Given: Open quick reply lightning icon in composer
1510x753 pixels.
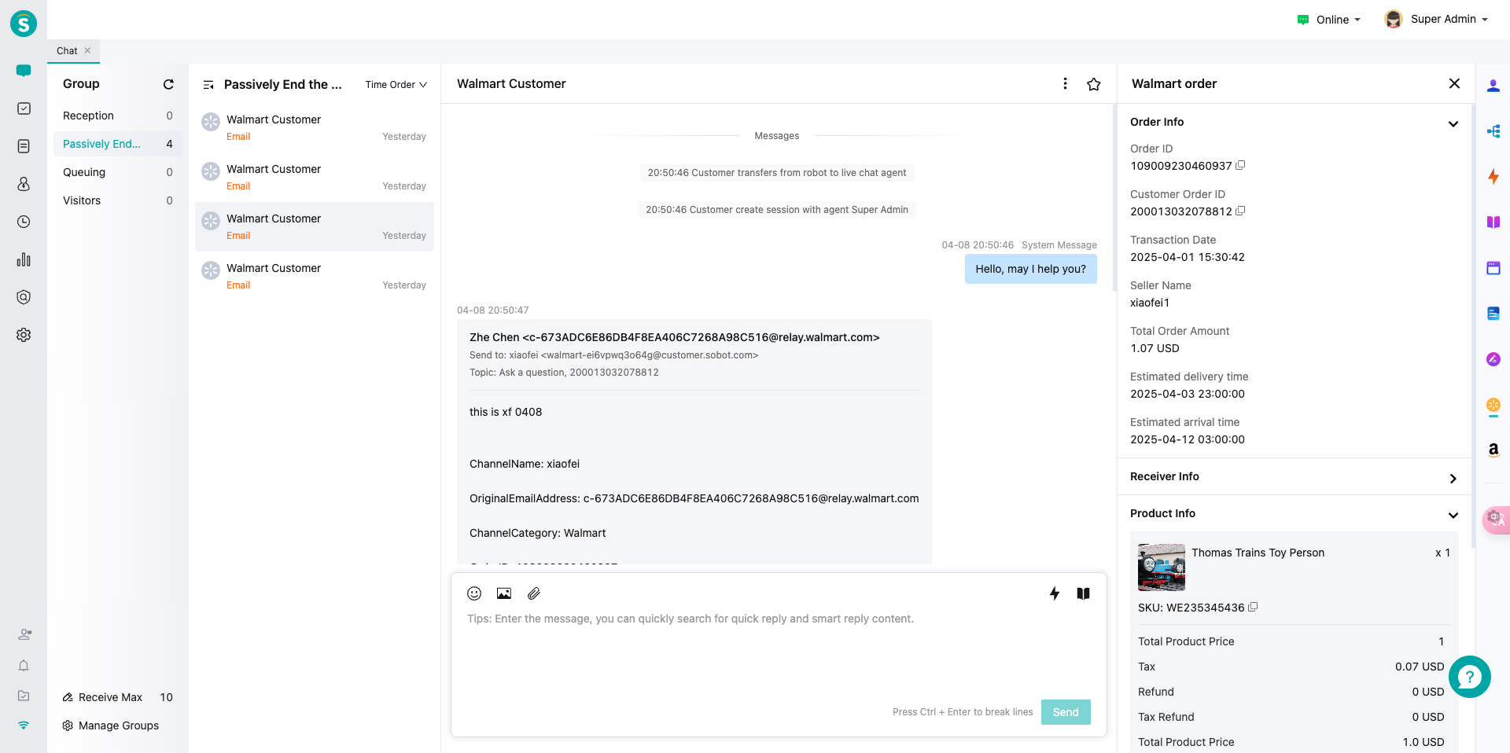Looking at the screenshot, I should tap(1055, 593).
